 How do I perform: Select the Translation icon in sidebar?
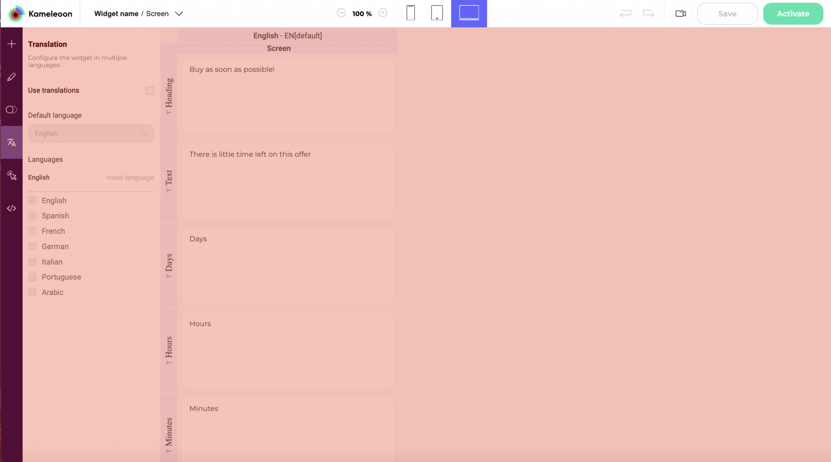point(12,142)
